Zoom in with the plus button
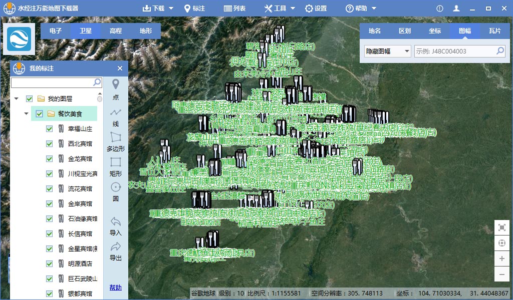 [502, 259]
